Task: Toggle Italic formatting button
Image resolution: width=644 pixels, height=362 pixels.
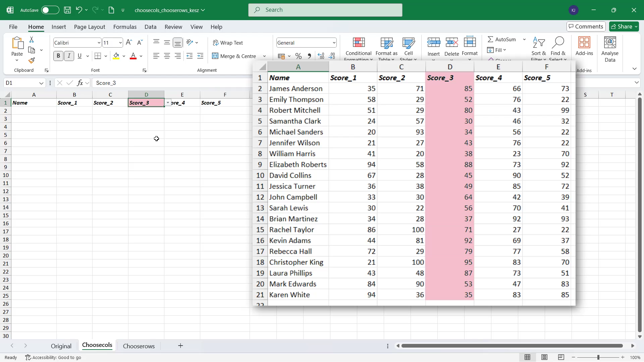Action: coord(69,56)
